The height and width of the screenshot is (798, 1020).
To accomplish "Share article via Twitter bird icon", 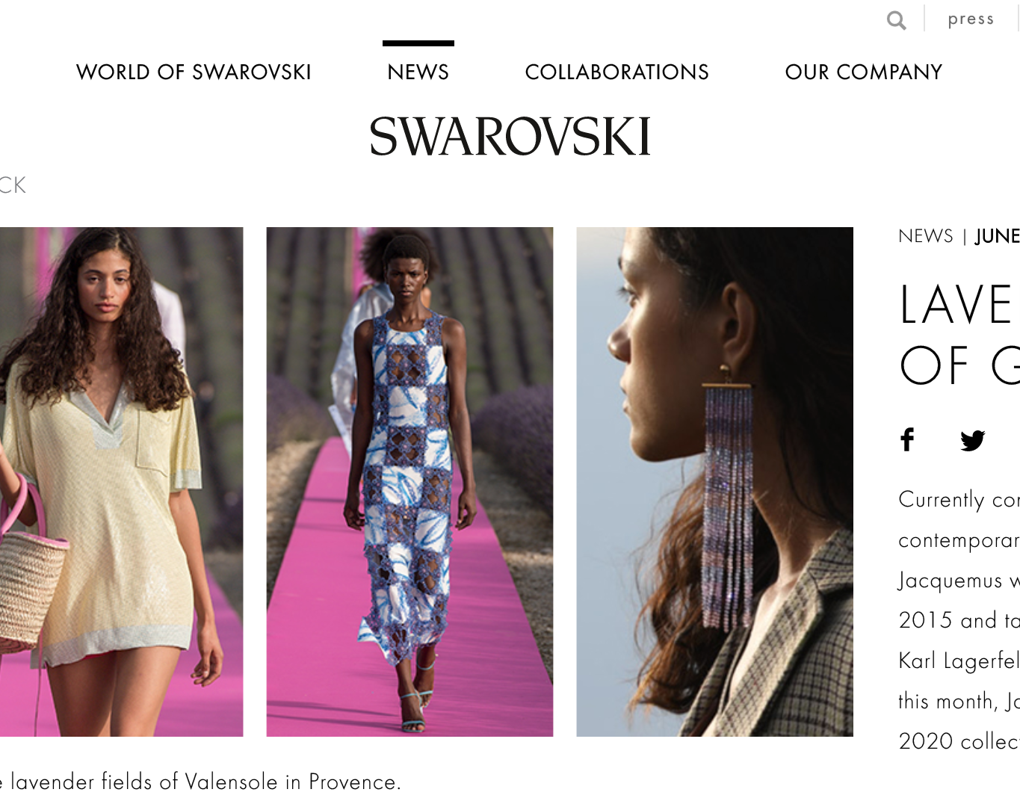I will [x=972, y=440].
